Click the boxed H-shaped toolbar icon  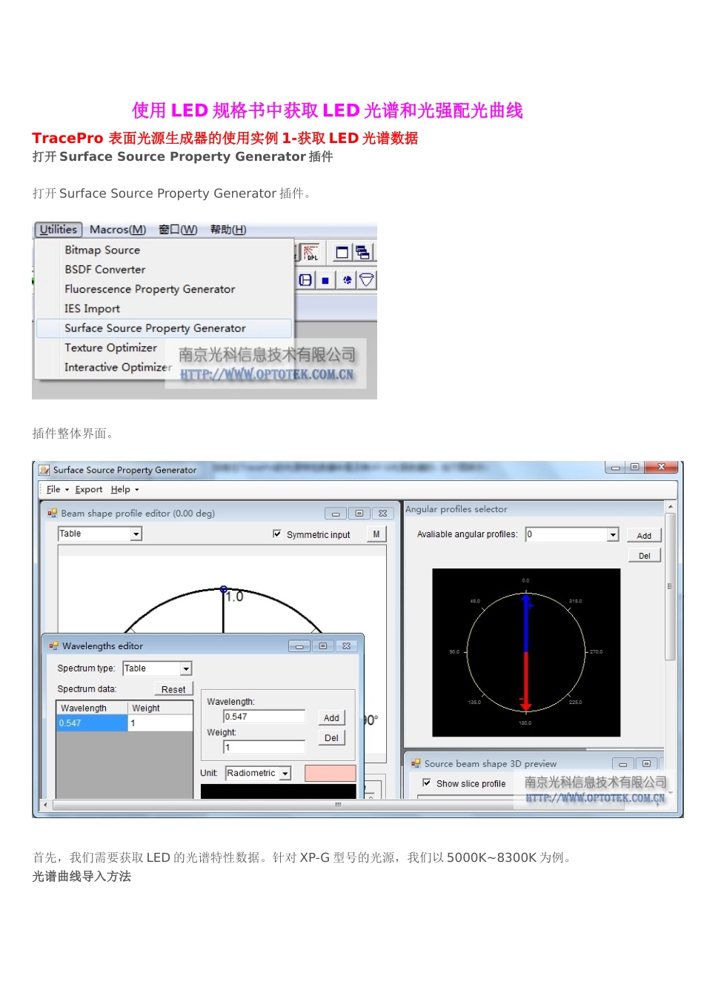coord(305,280)
